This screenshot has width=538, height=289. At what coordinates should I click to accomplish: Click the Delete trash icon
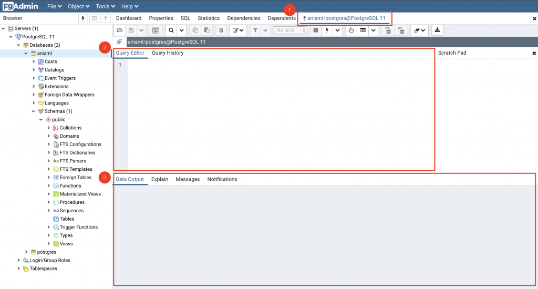tap(221, 30)
